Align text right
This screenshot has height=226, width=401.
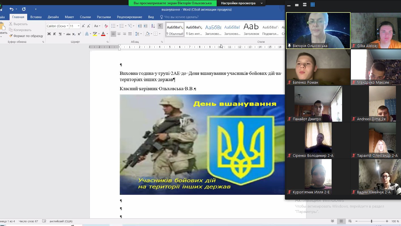[x=125, y=34]
